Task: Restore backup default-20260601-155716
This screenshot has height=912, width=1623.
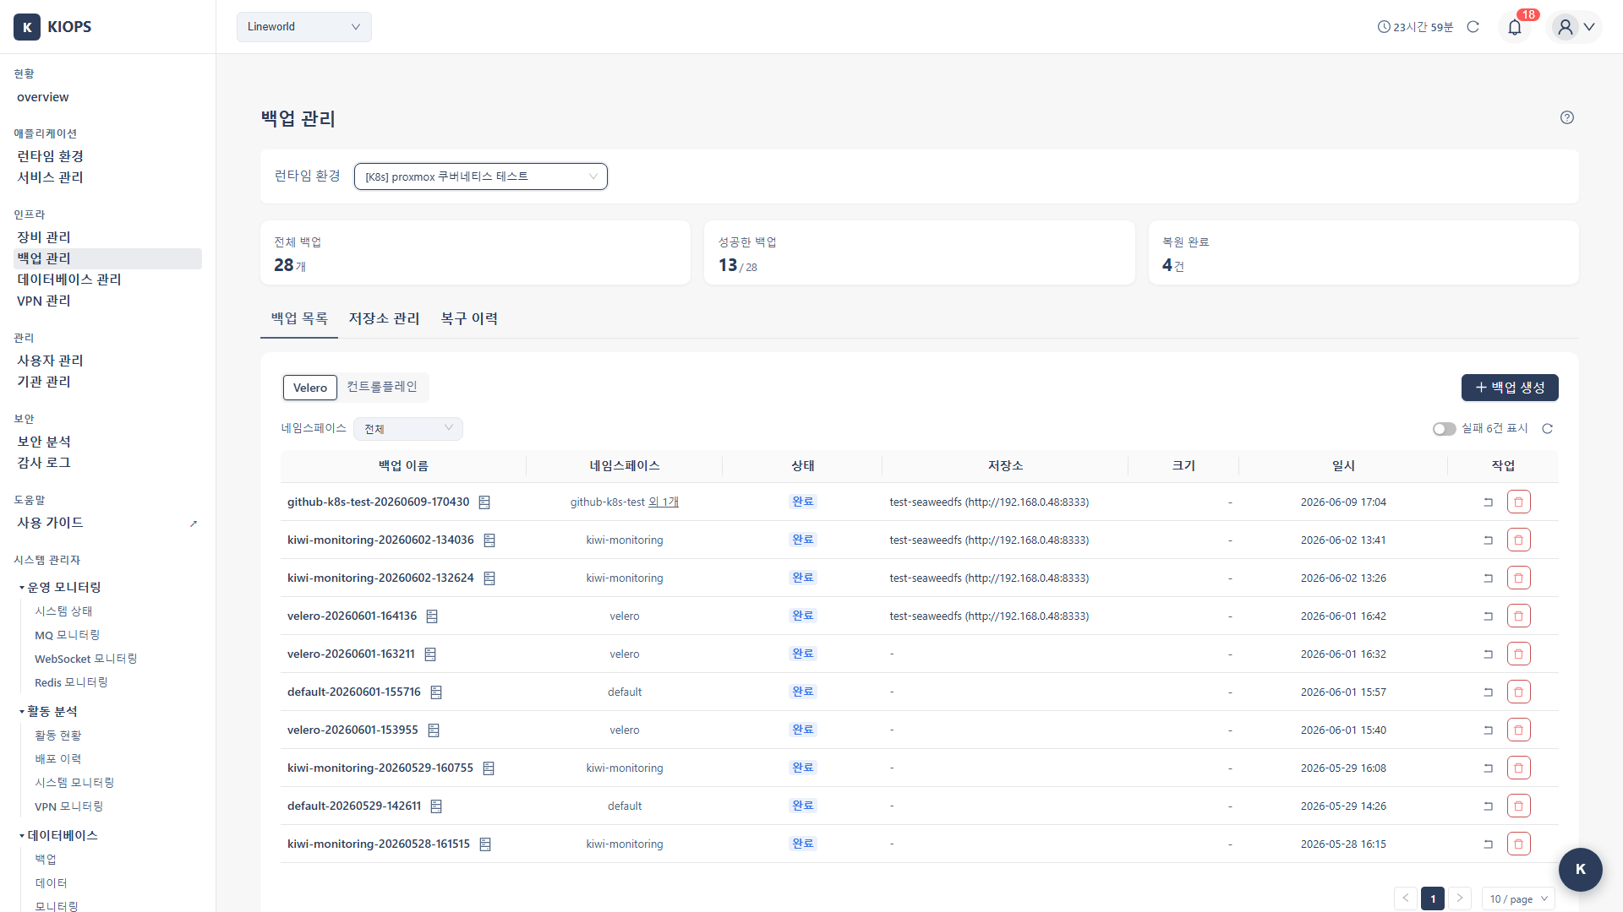Action: coord(1489,692)
